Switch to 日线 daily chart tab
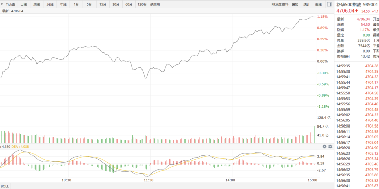 [23, 4]
